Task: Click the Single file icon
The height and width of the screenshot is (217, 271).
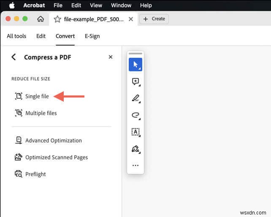Action: [x=19, y=96]
